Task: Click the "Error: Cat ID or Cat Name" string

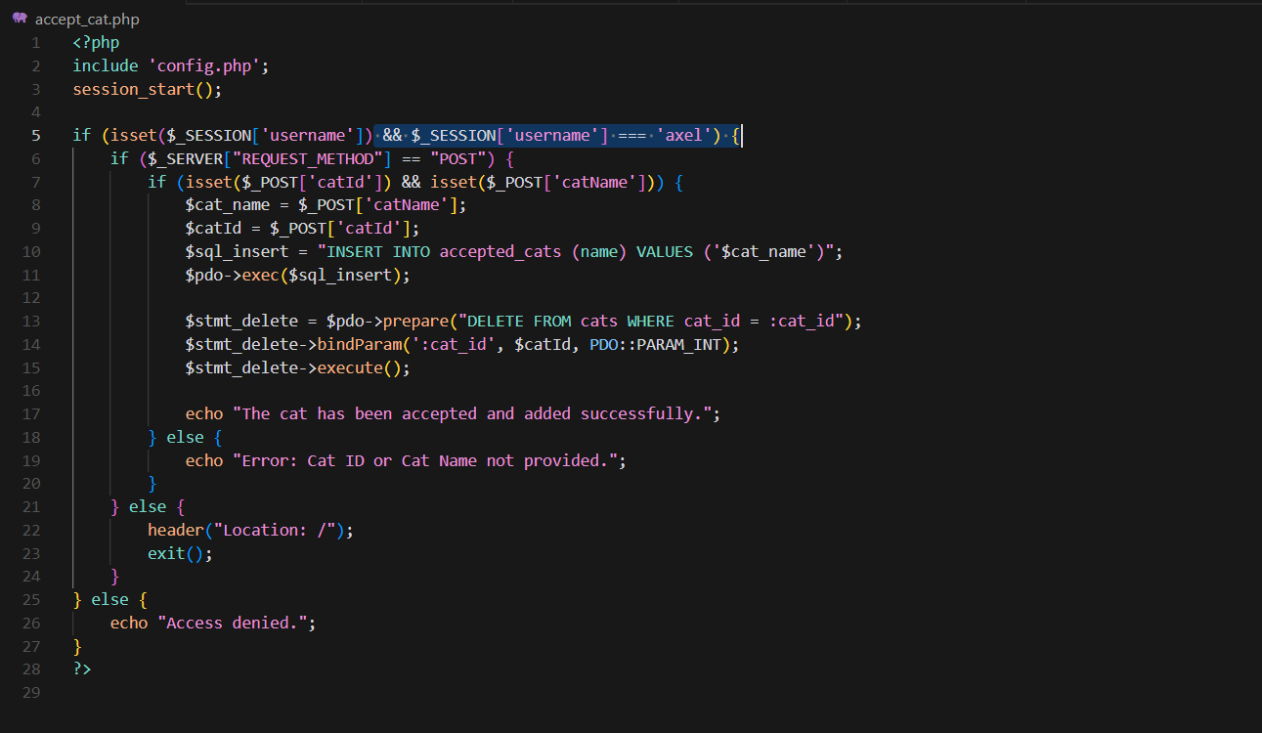Action: tap(425, 461)
